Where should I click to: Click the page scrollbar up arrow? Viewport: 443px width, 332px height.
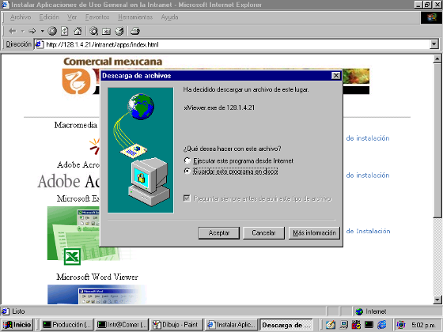[x=437, y=58]
